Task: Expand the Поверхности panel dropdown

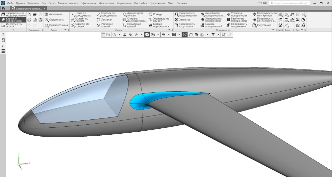Action: pyautogui.click(x=273, y=30)
